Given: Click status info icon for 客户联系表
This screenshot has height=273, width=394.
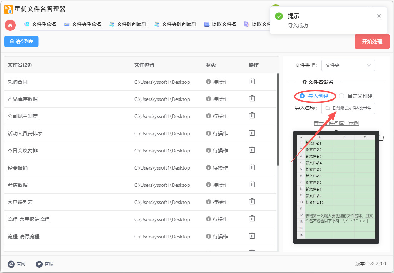Looking at the screenshot, I should [x=208, y=202].
